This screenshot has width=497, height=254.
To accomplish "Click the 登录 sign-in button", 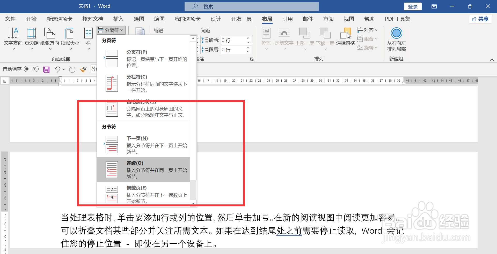I will (x=413, y=6).
